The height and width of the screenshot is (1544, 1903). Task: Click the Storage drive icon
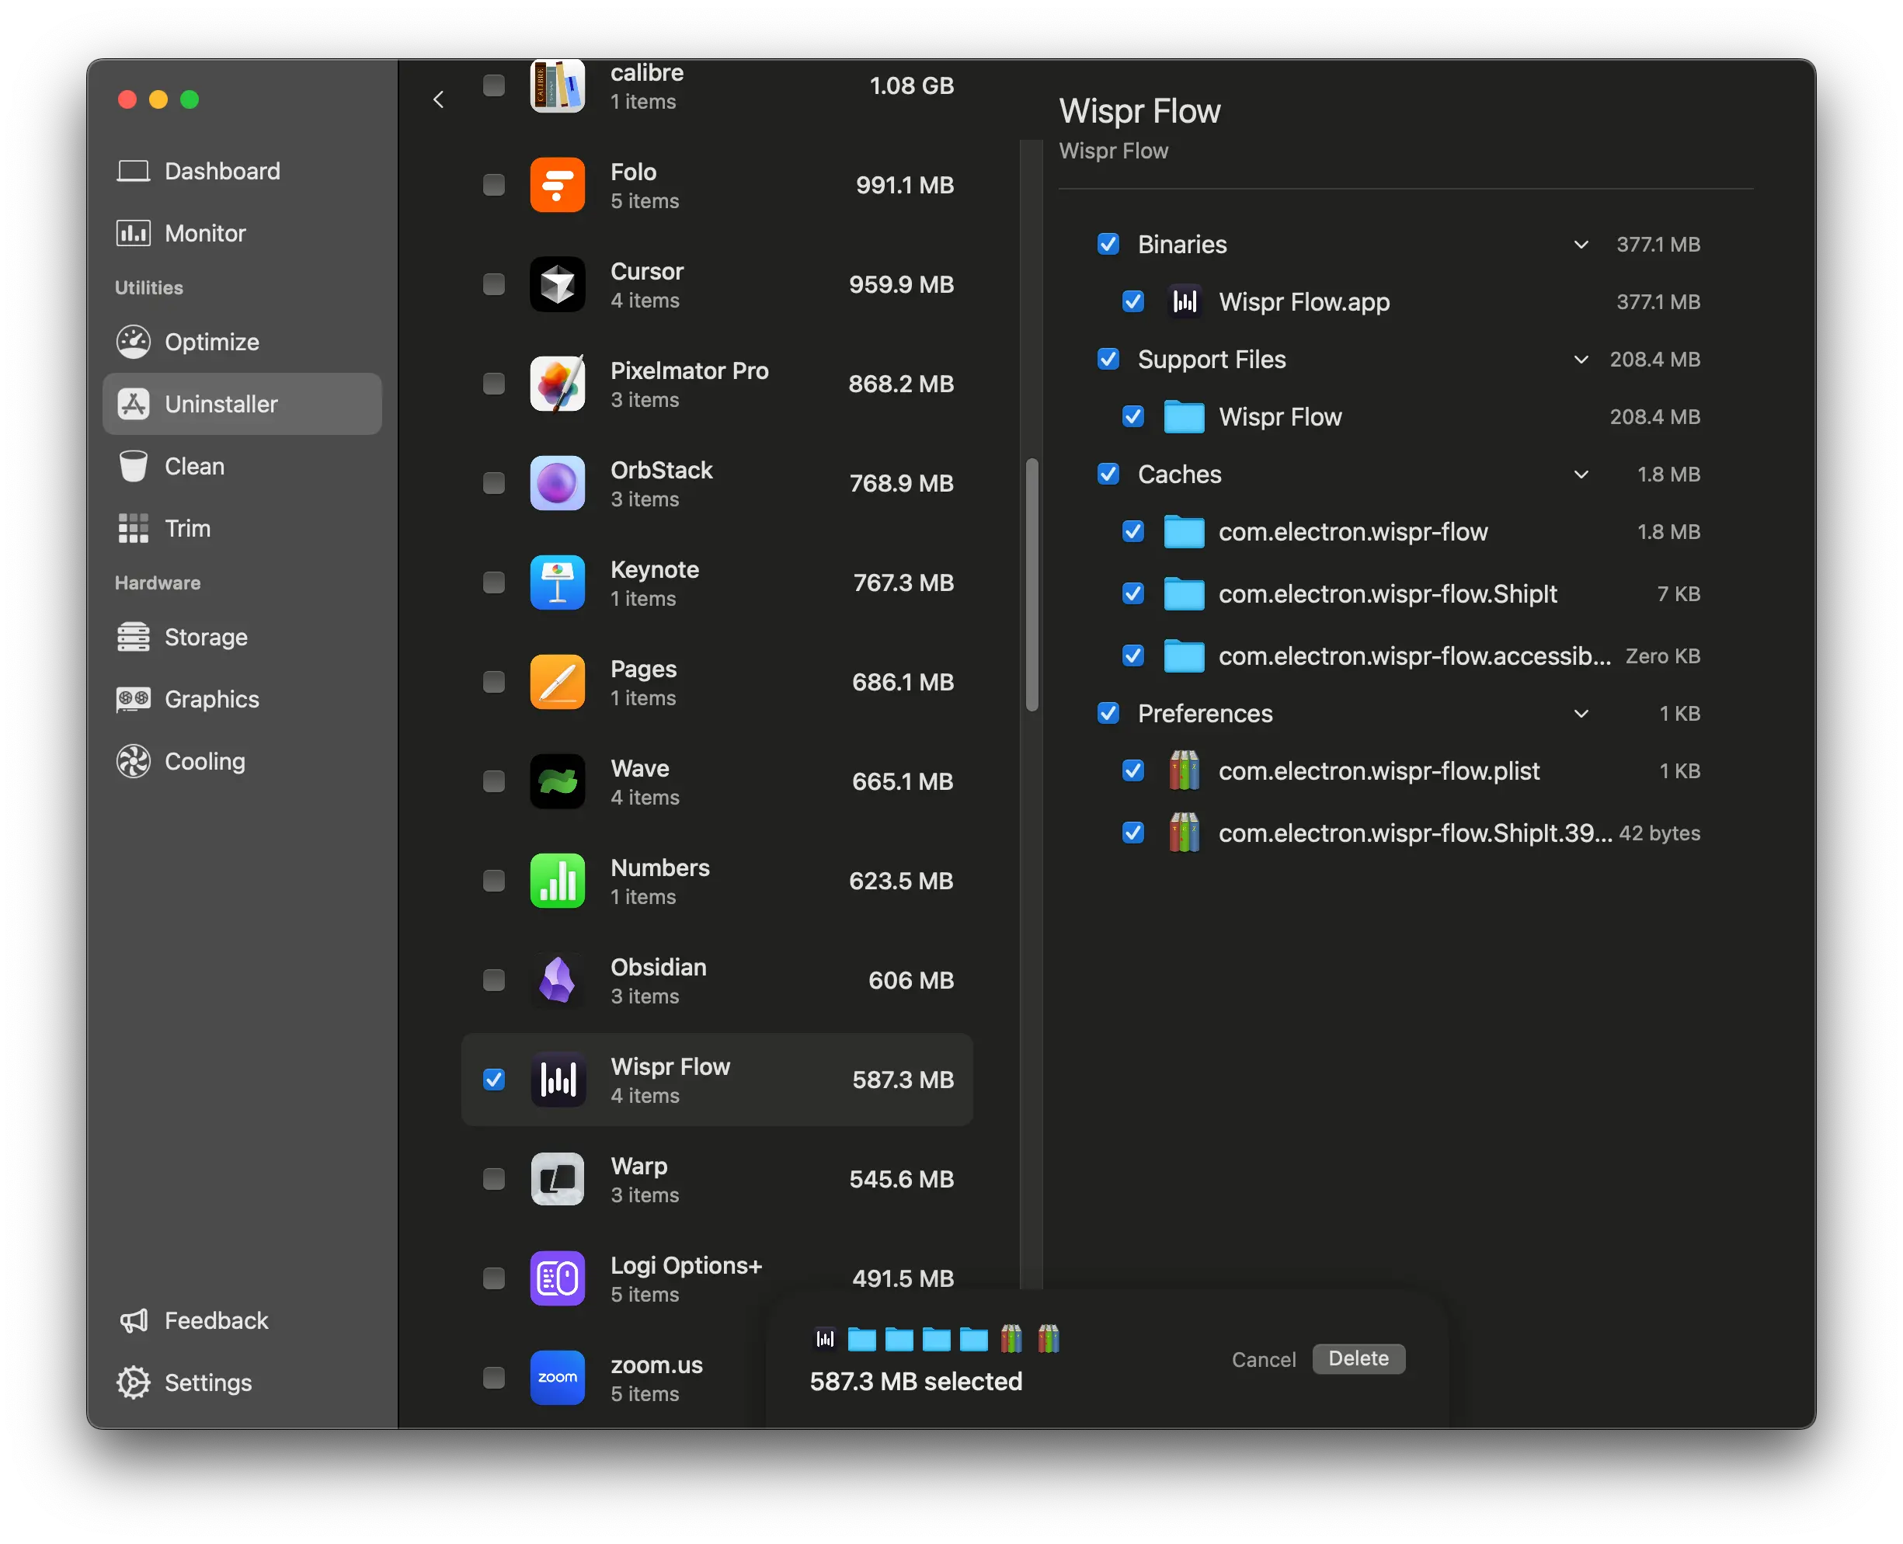134,637
